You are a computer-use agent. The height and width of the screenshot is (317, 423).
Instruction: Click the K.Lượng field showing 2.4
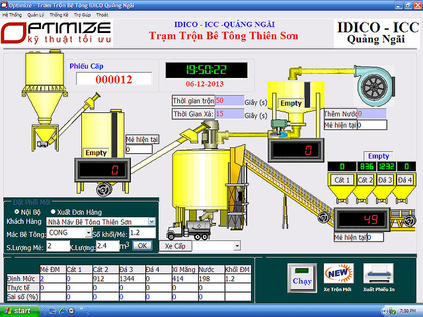[108, 246]
